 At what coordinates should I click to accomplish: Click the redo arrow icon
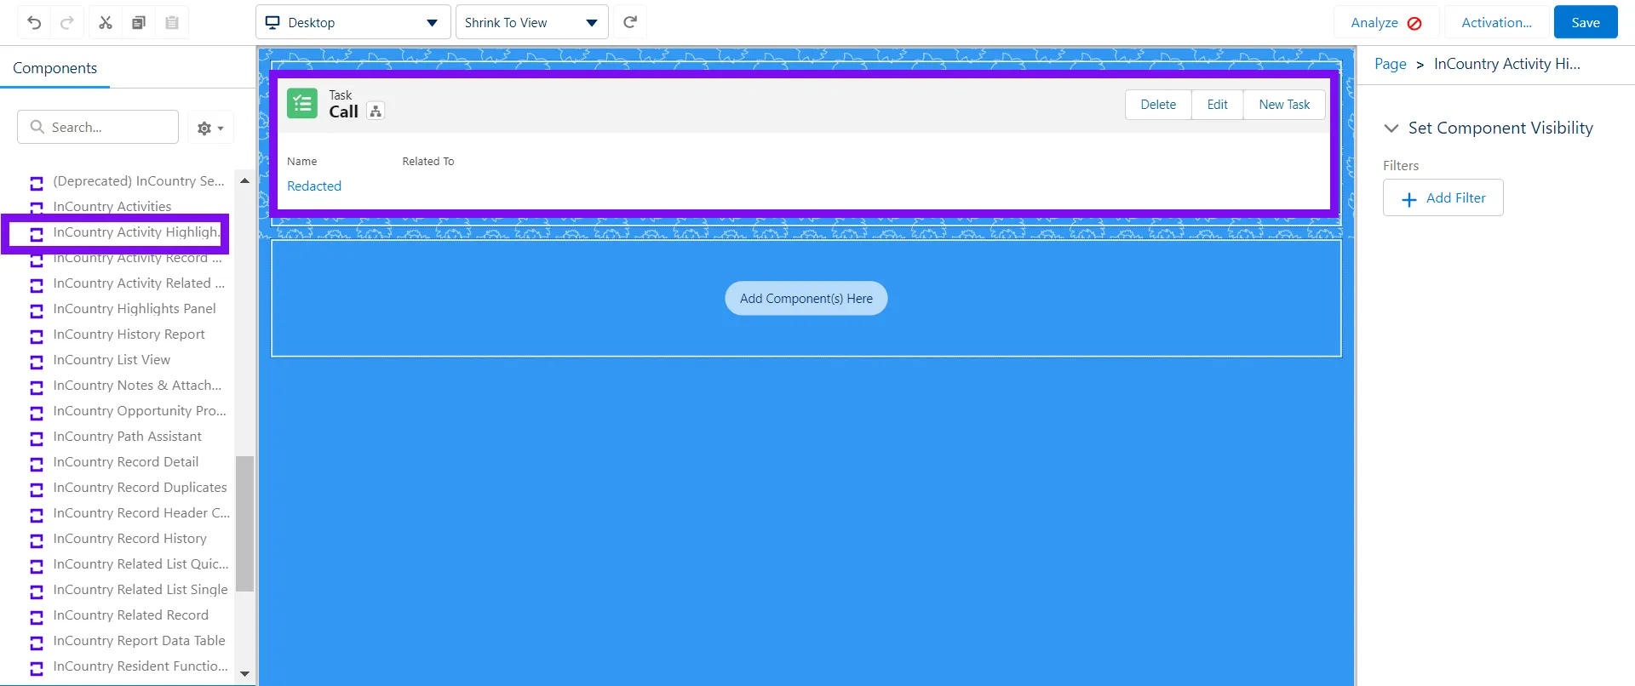[x=67, y=23]
